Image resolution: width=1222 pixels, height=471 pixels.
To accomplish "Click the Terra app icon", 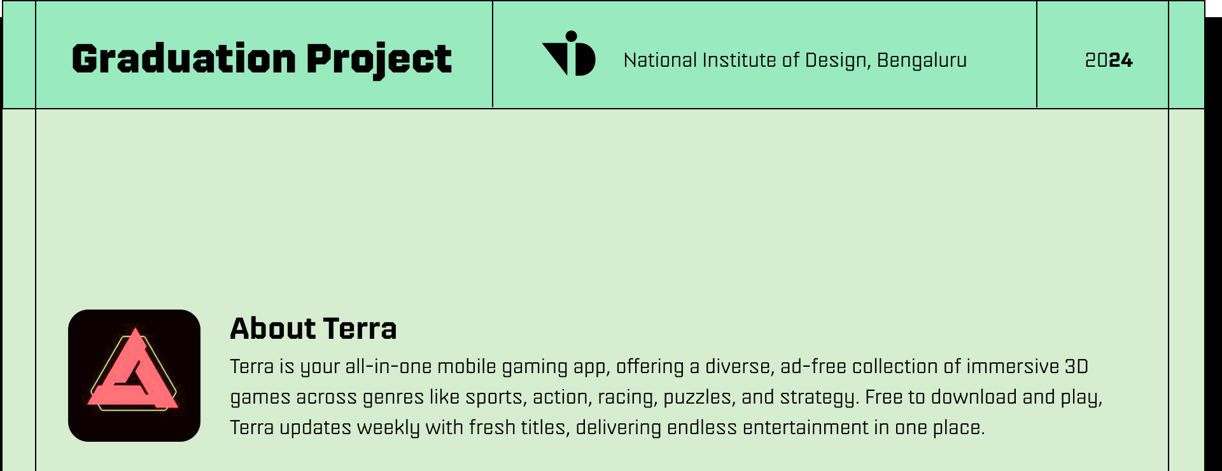I will (x=134, y=376).
